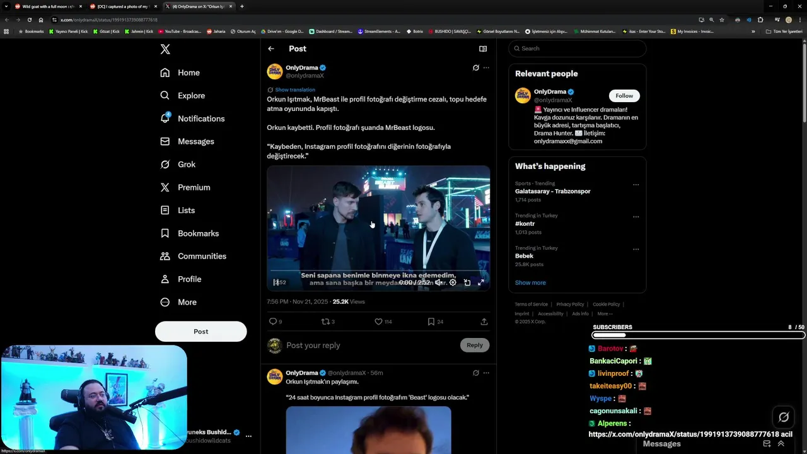Image resolution: width=807 pixels, height=454 pixels.
Task: Open the three-dot menu on main post
Action: [486, 67]
